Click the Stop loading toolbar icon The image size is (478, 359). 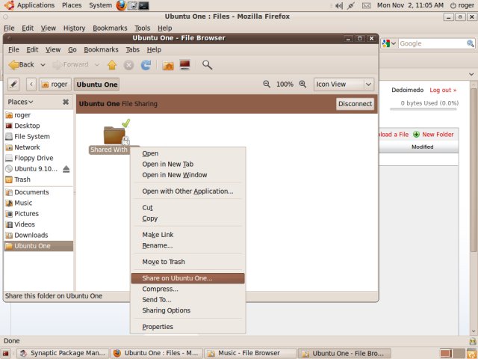click(128, 65)
